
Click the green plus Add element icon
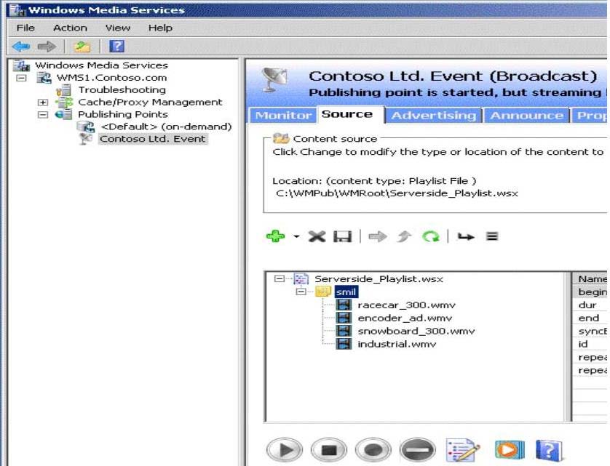click(275, 236)
